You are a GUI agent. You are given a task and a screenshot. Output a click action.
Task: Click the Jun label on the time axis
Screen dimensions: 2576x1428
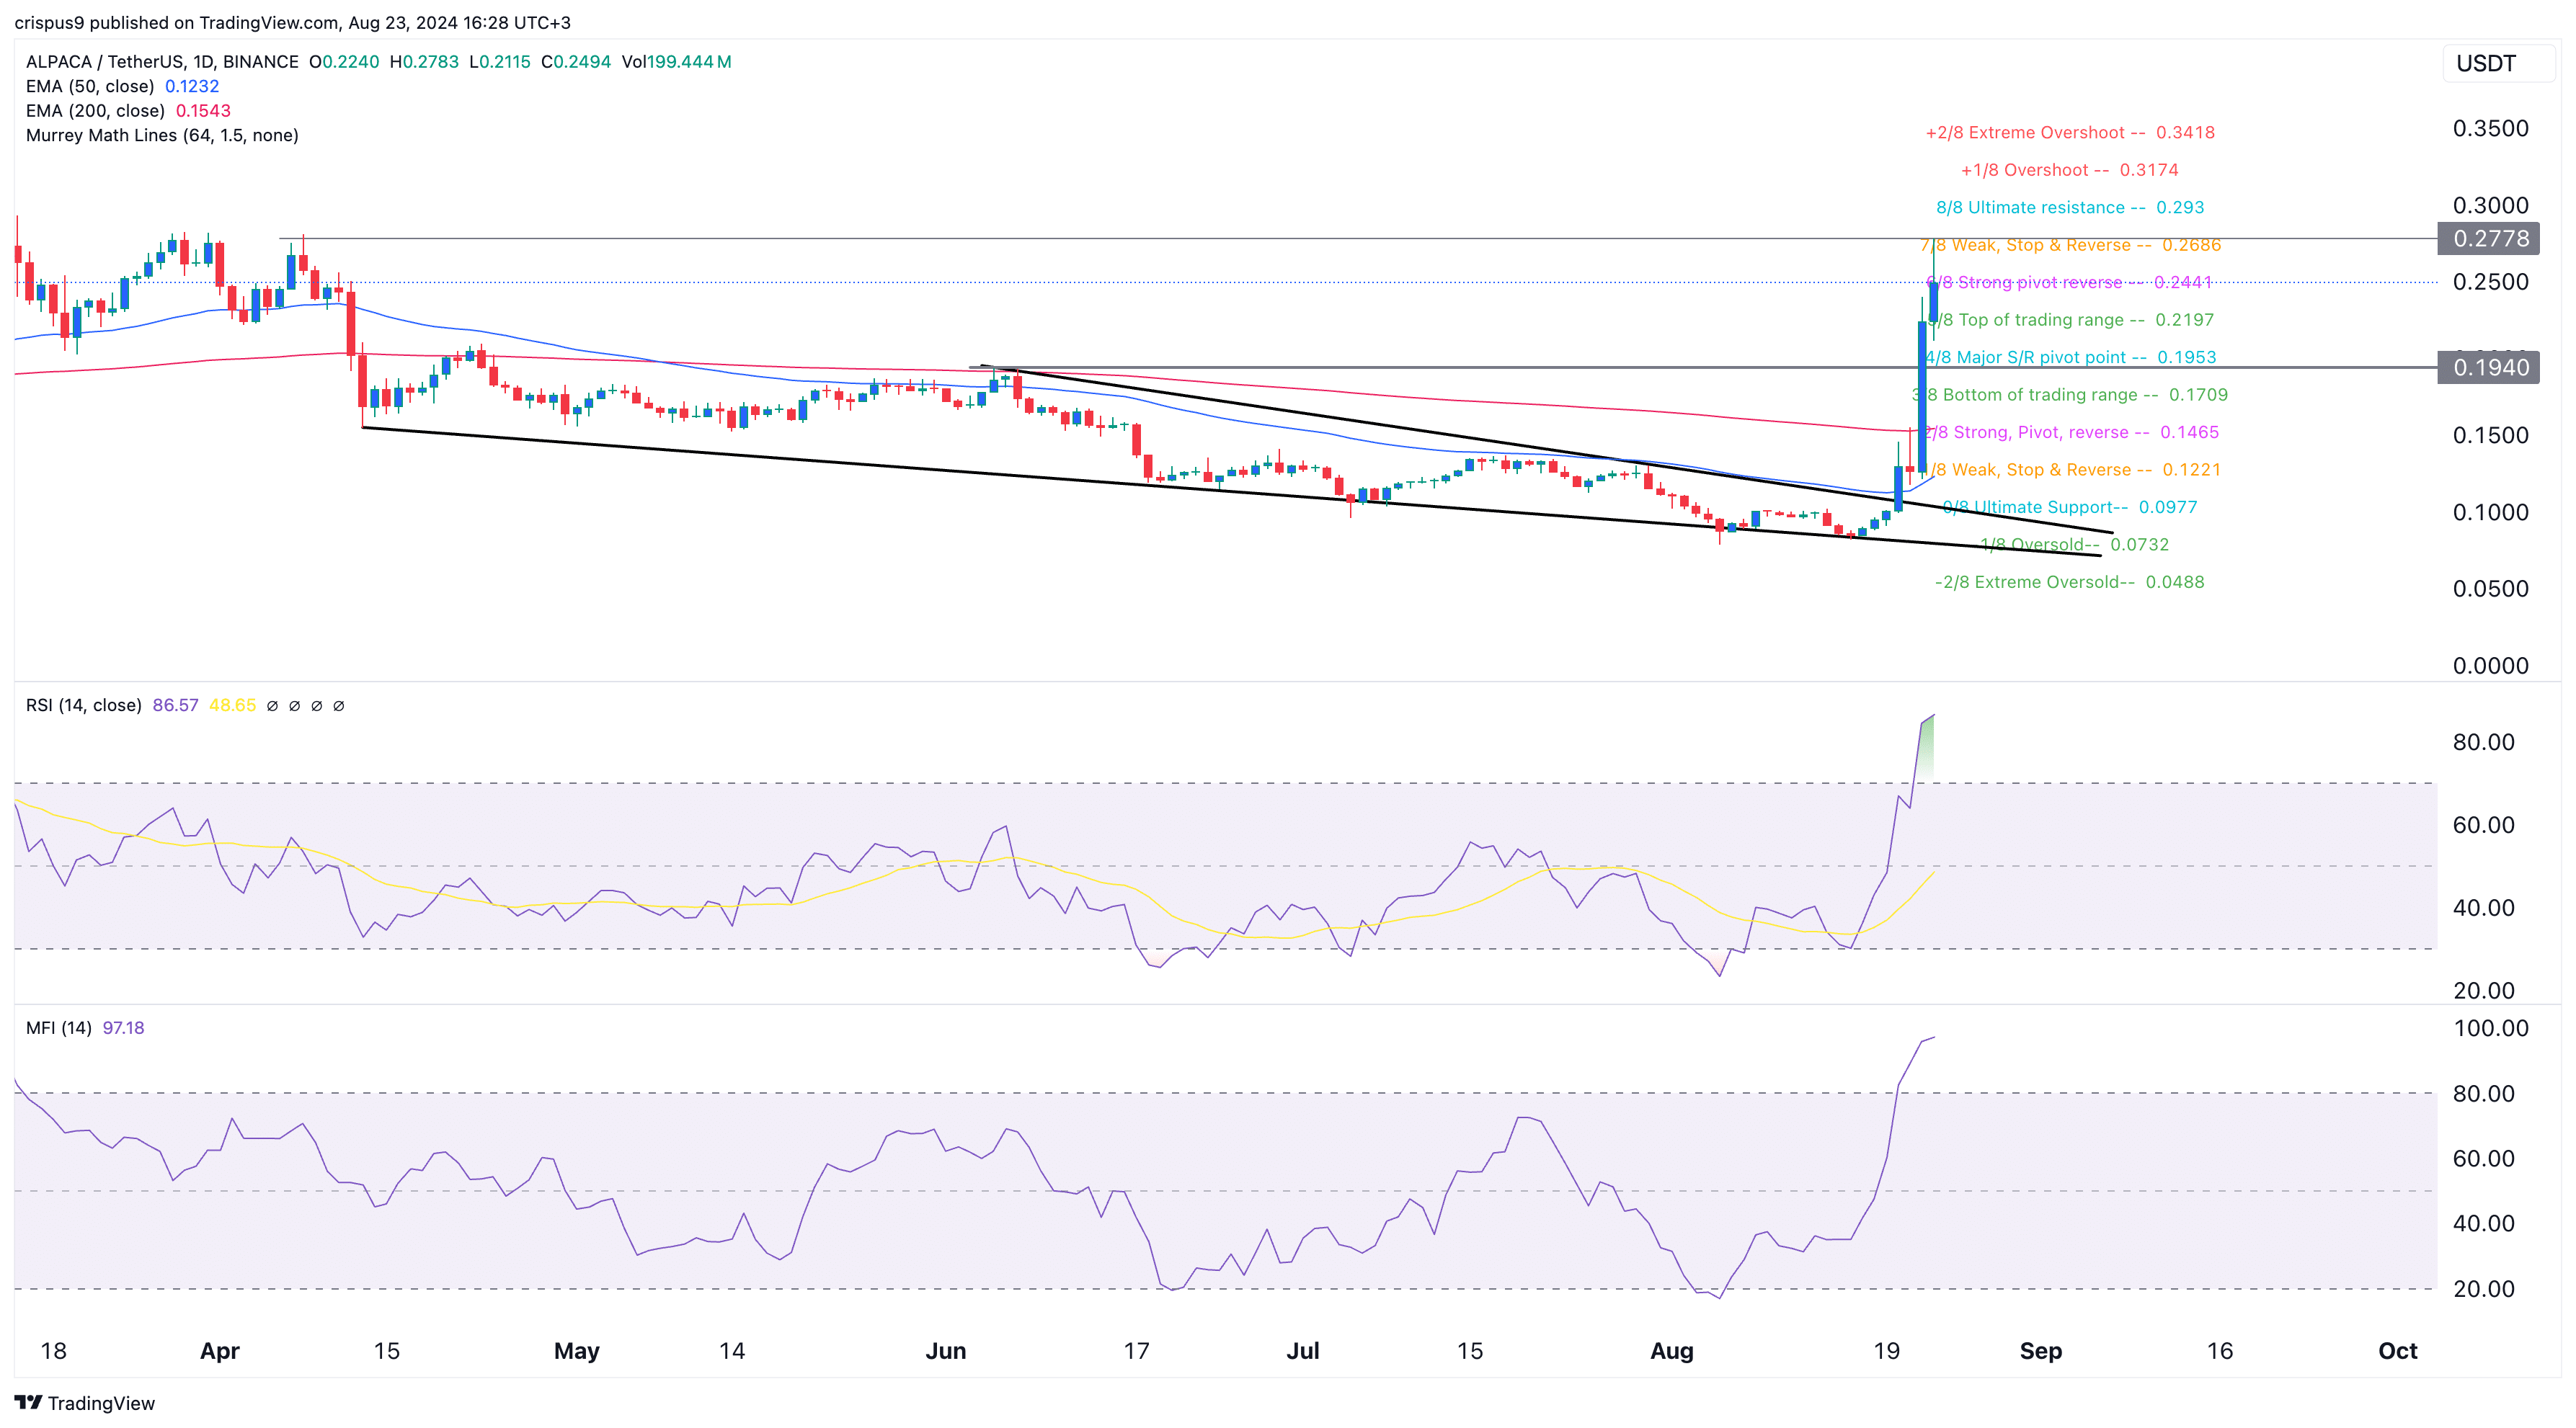(x=946, y=1351)
